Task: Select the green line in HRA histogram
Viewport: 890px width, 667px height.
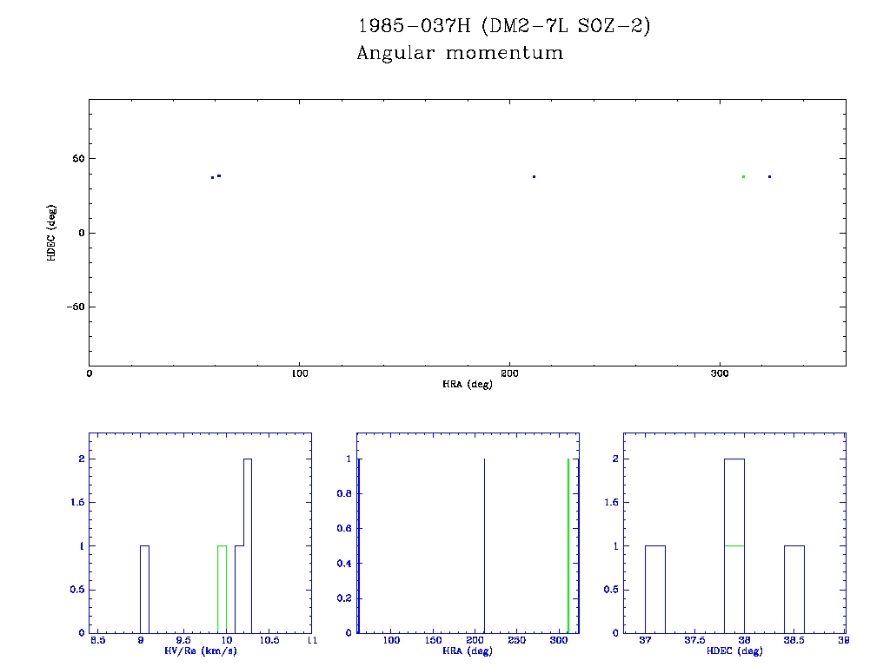Action: coord(568,545)
